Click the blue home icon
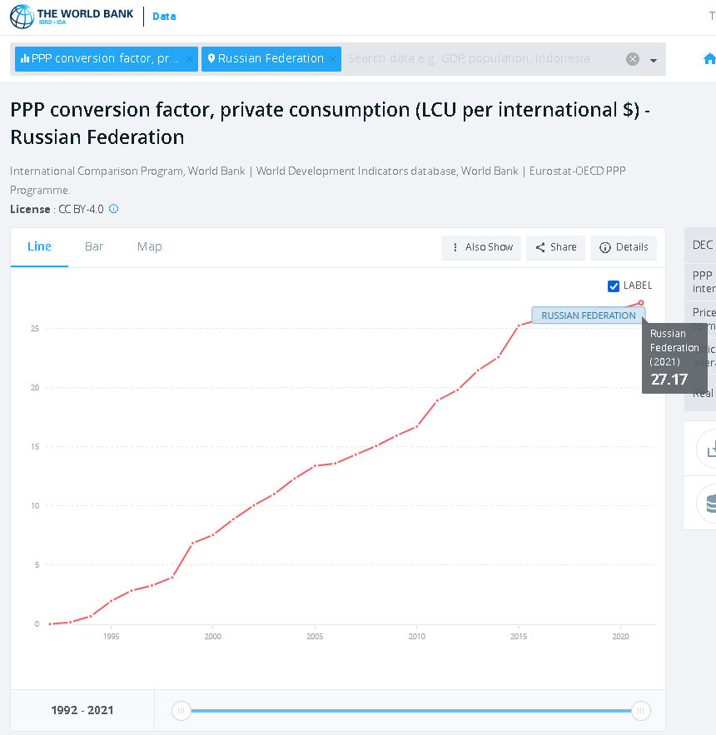The image size is (716, 735). coord(709,59)
